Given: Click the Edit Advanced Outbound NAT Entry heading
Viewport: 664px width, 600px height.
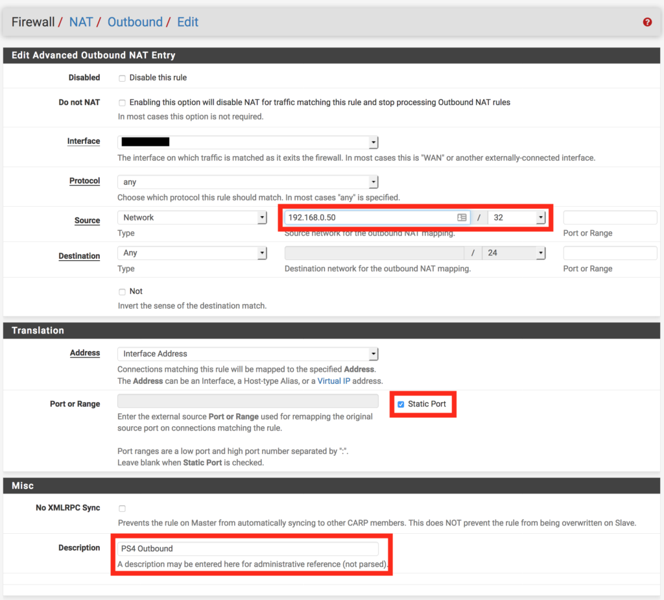Looking at the screenshot, I should tap(93, 56).
